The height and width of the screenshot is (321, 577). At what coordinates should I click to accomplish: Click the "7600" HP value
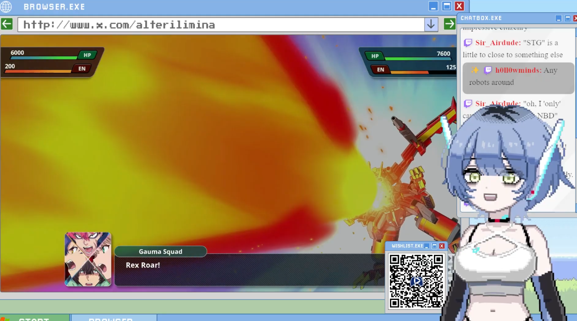[x=443, y=53]
